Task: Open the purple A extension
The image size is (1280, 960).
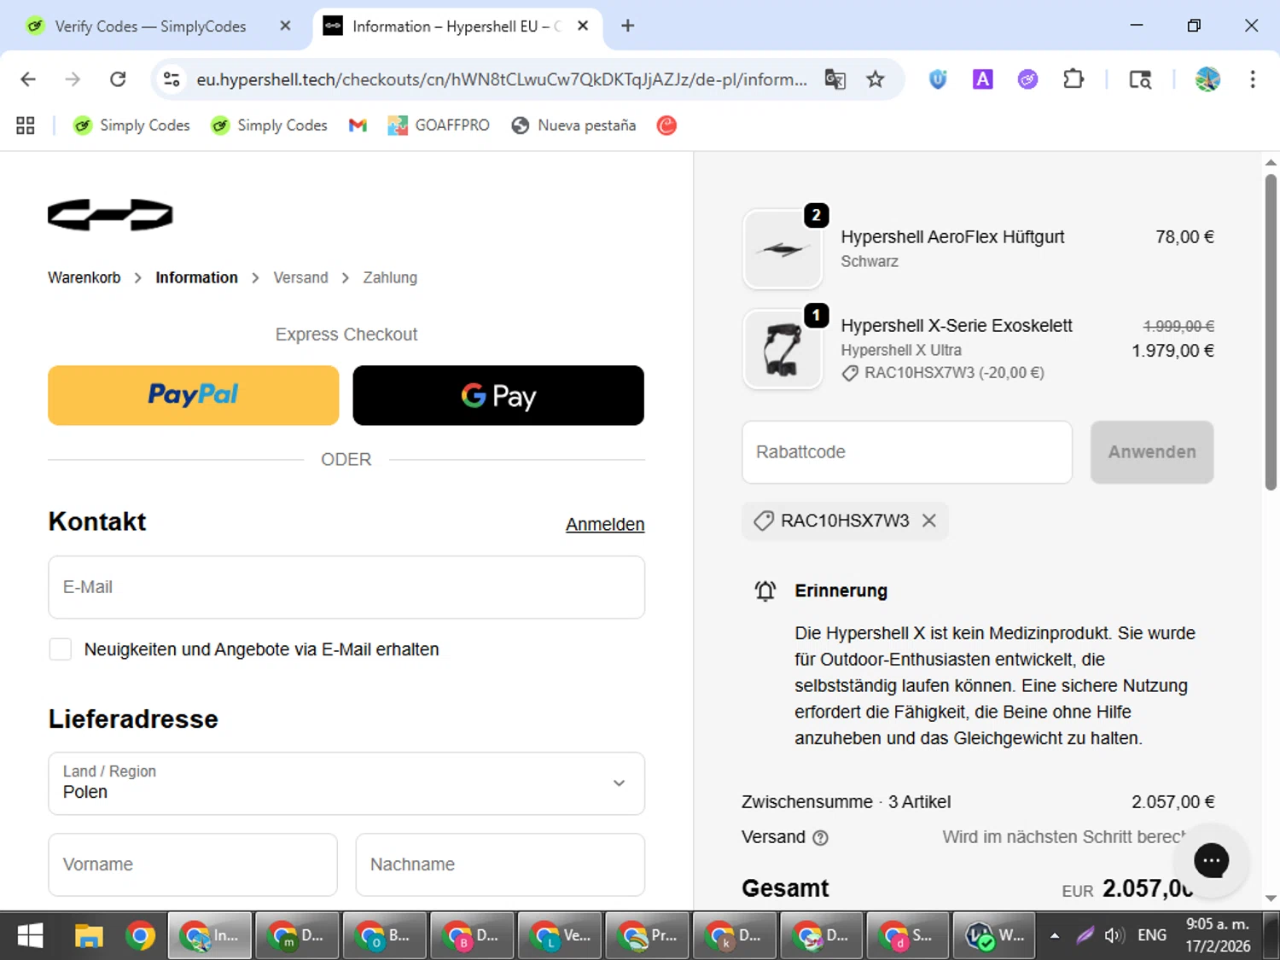Action: (983, 79)
